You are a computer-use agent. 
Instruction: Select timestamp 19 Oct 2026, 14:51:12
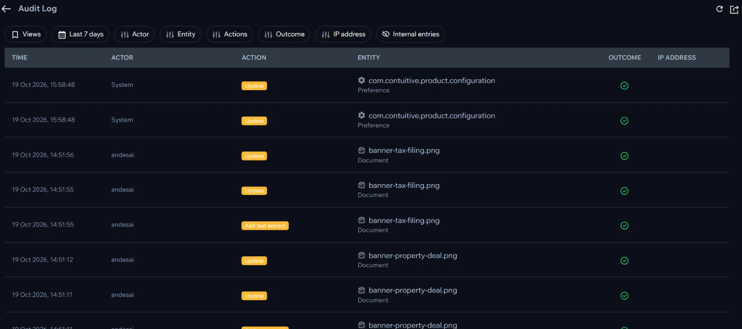pyautogui.click(x=43, y=260)
